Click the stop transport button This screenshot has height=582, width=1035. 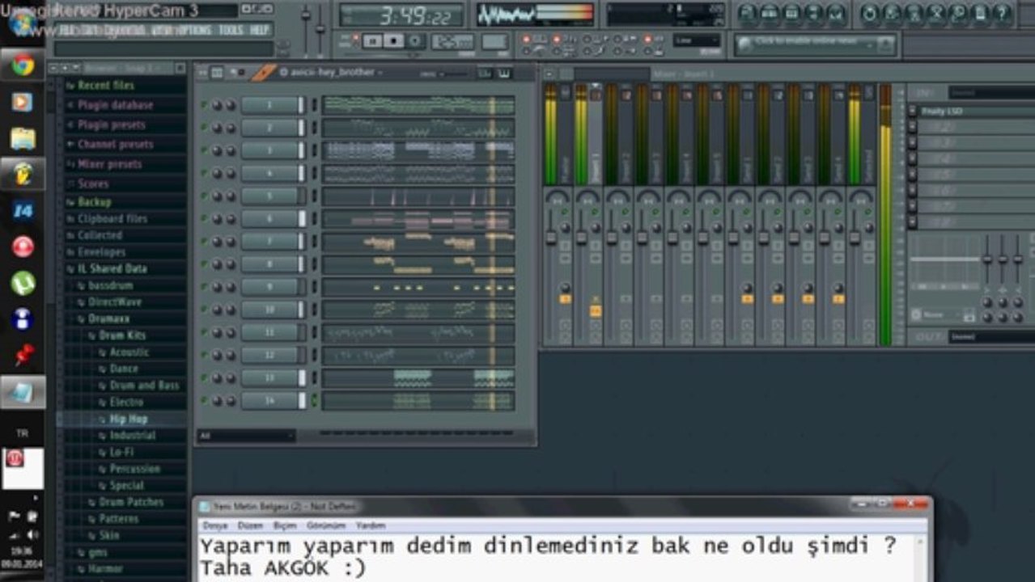tap(394, 41)
